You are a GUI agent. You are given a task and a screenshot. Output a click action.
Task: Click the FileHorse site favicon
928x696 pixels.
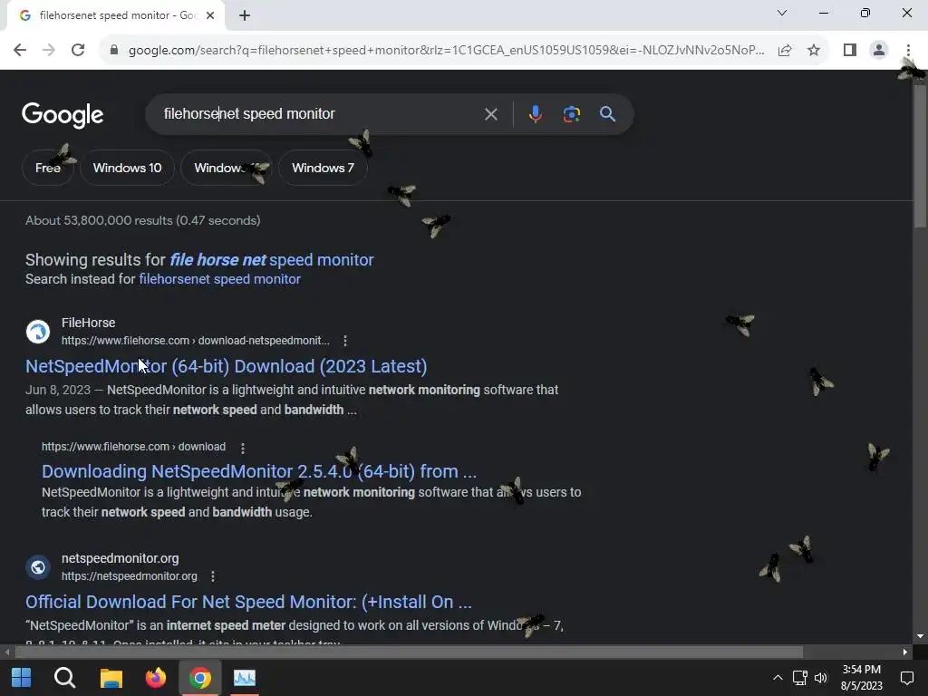click(38, 332)
